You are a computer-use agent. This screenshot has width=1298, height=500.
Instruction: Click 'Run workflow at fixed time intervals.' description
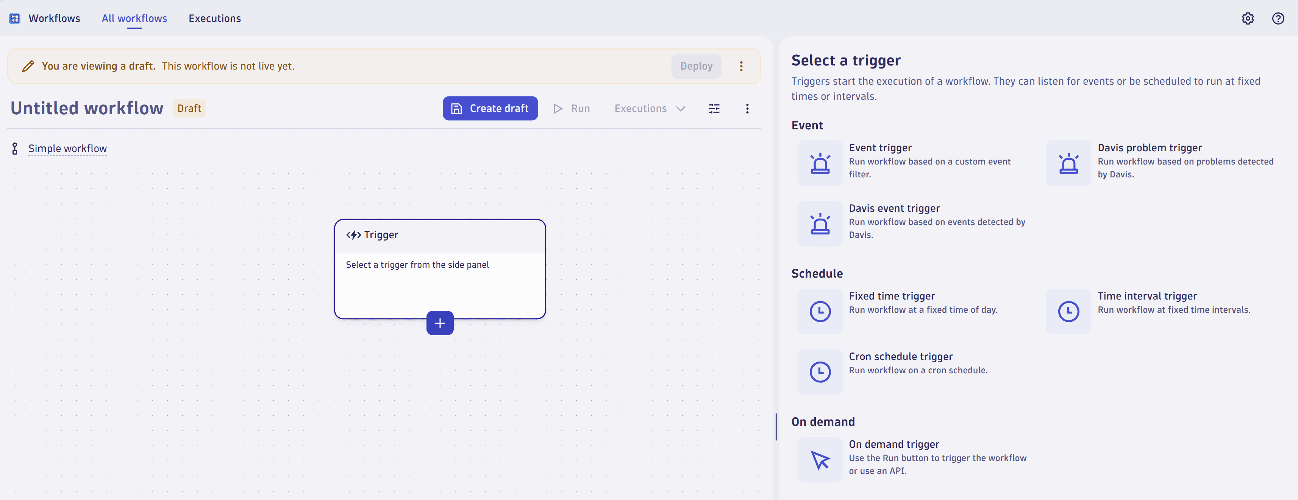pos(1174,311)
